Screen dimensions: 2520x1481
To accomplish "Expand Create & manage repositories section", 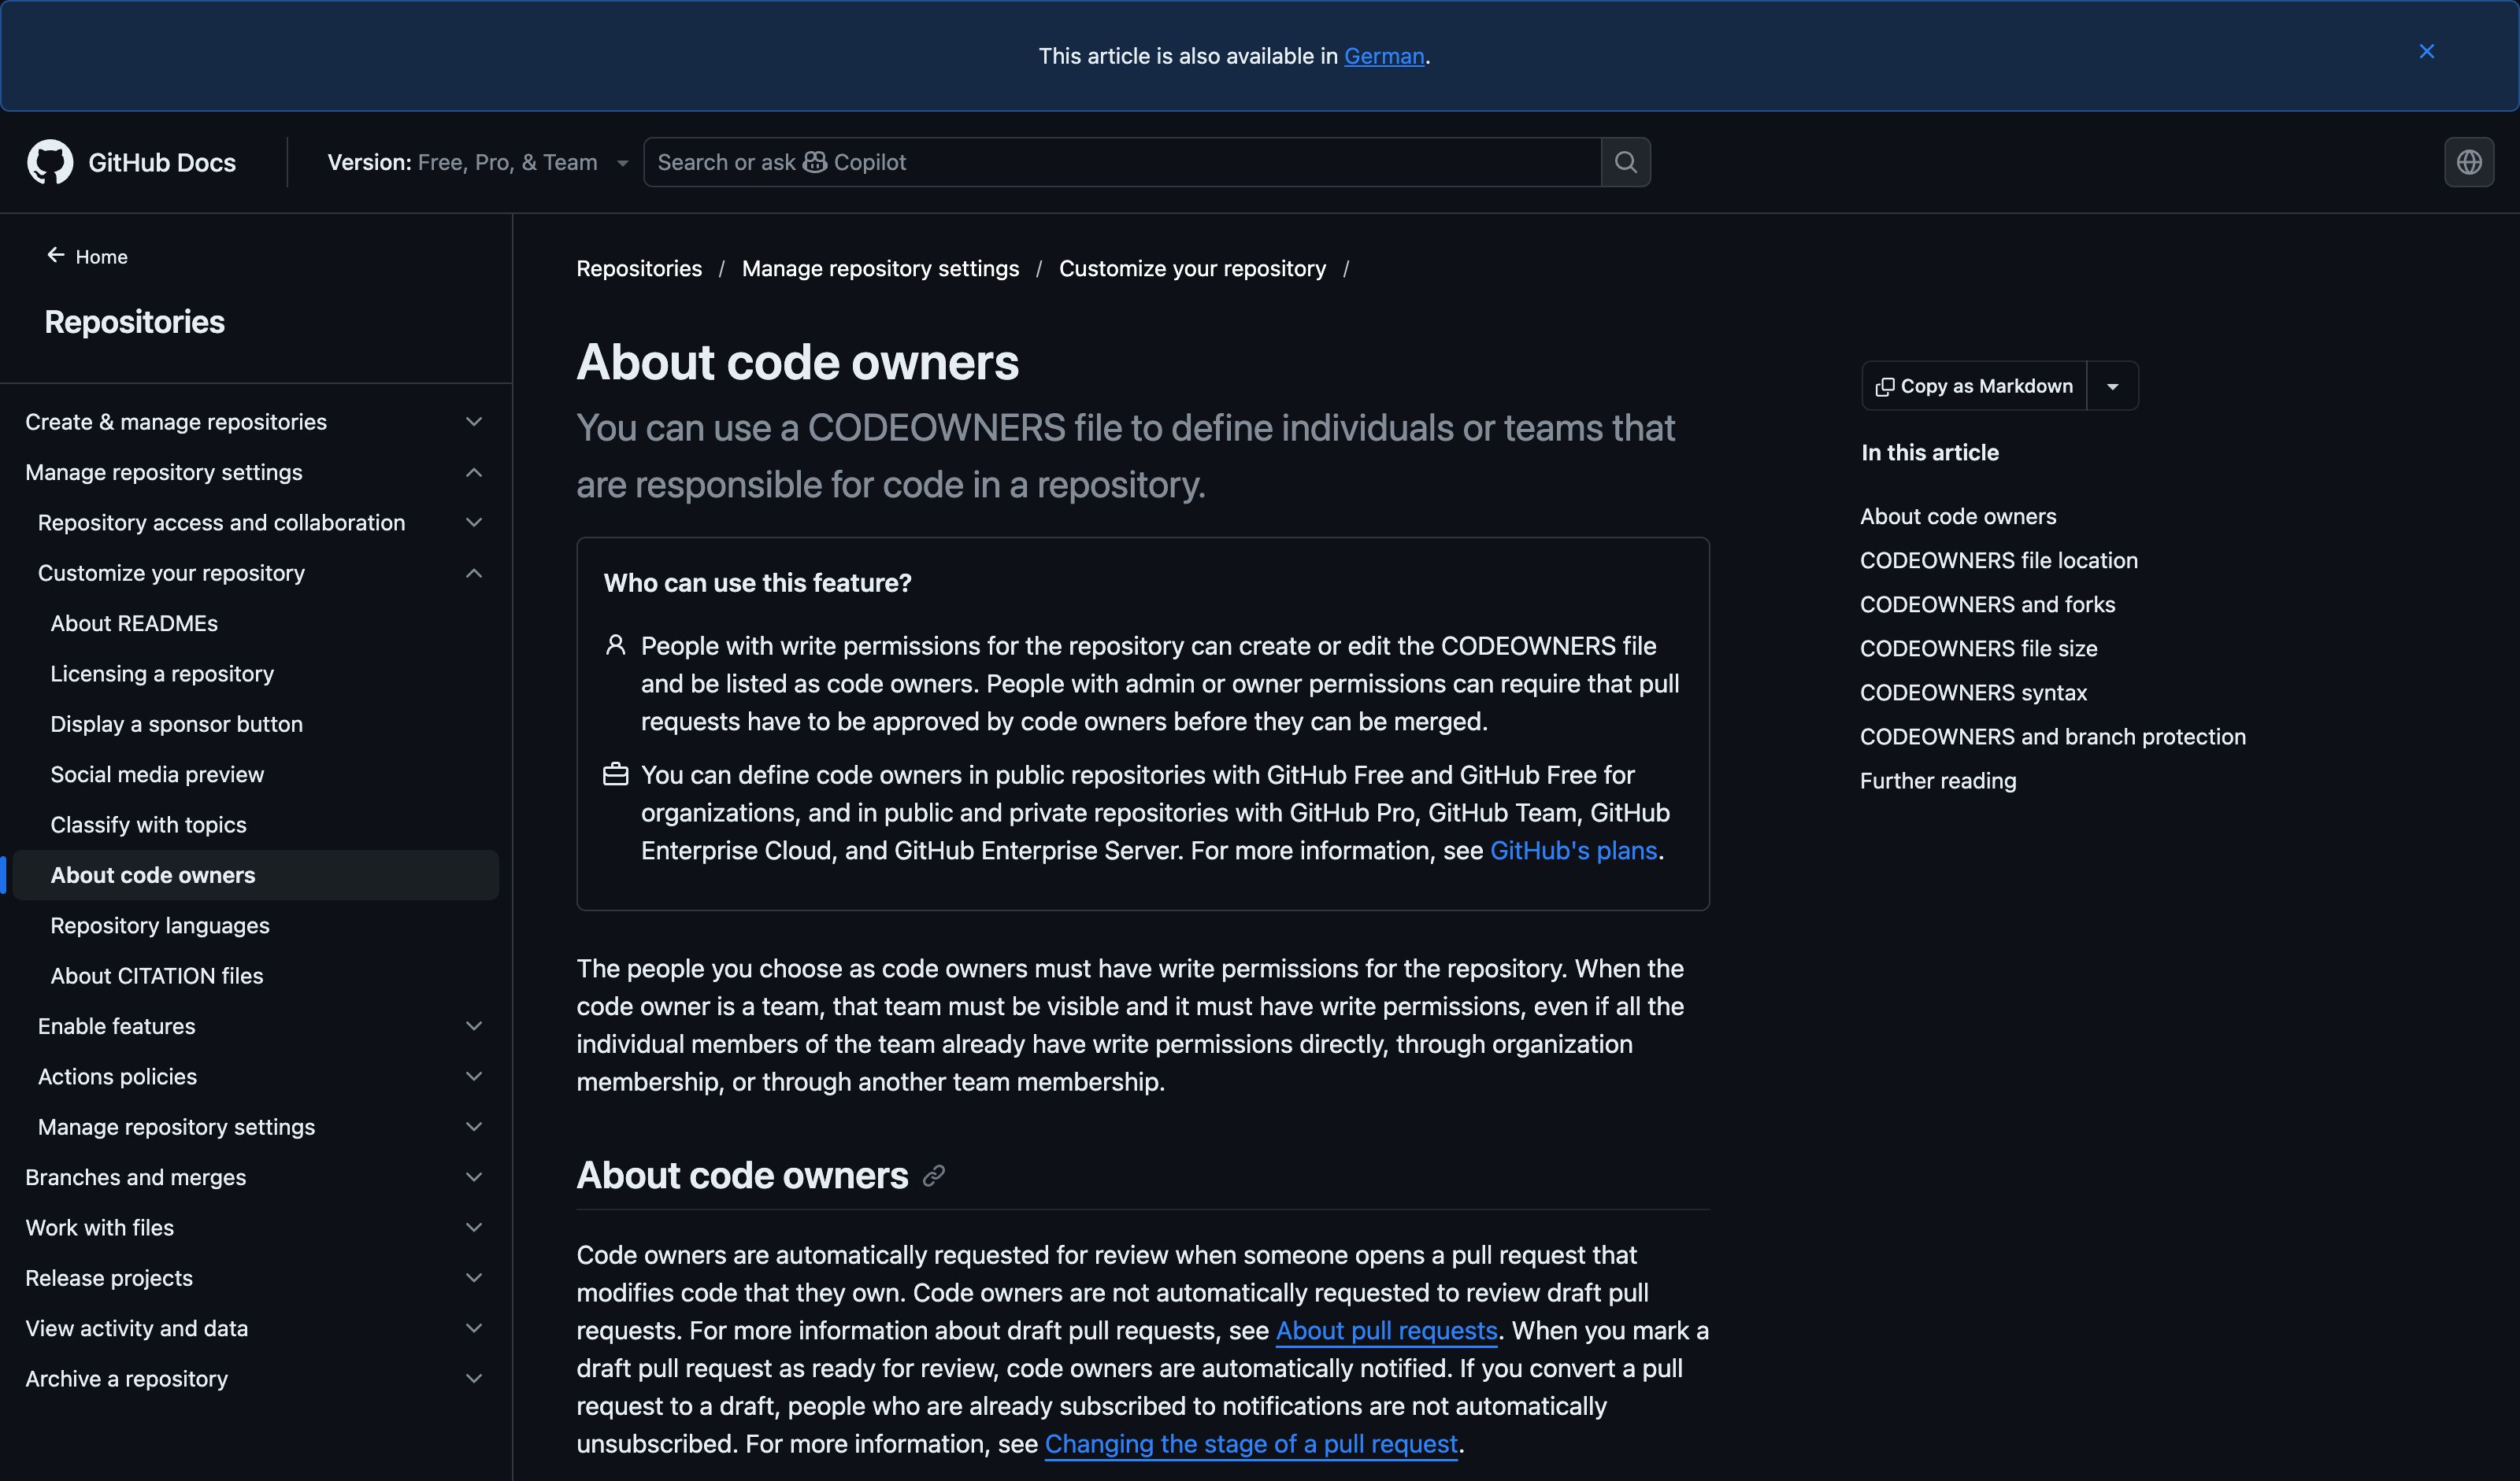I will 255,422.
